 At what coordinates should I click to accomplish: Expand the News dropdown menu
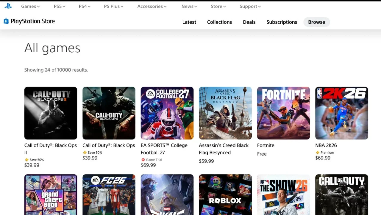[x=189, y=6]
